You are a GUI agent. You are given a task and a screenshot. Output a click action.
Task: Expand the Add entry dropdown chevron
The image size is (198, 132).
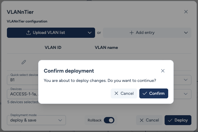pos(186,32)
